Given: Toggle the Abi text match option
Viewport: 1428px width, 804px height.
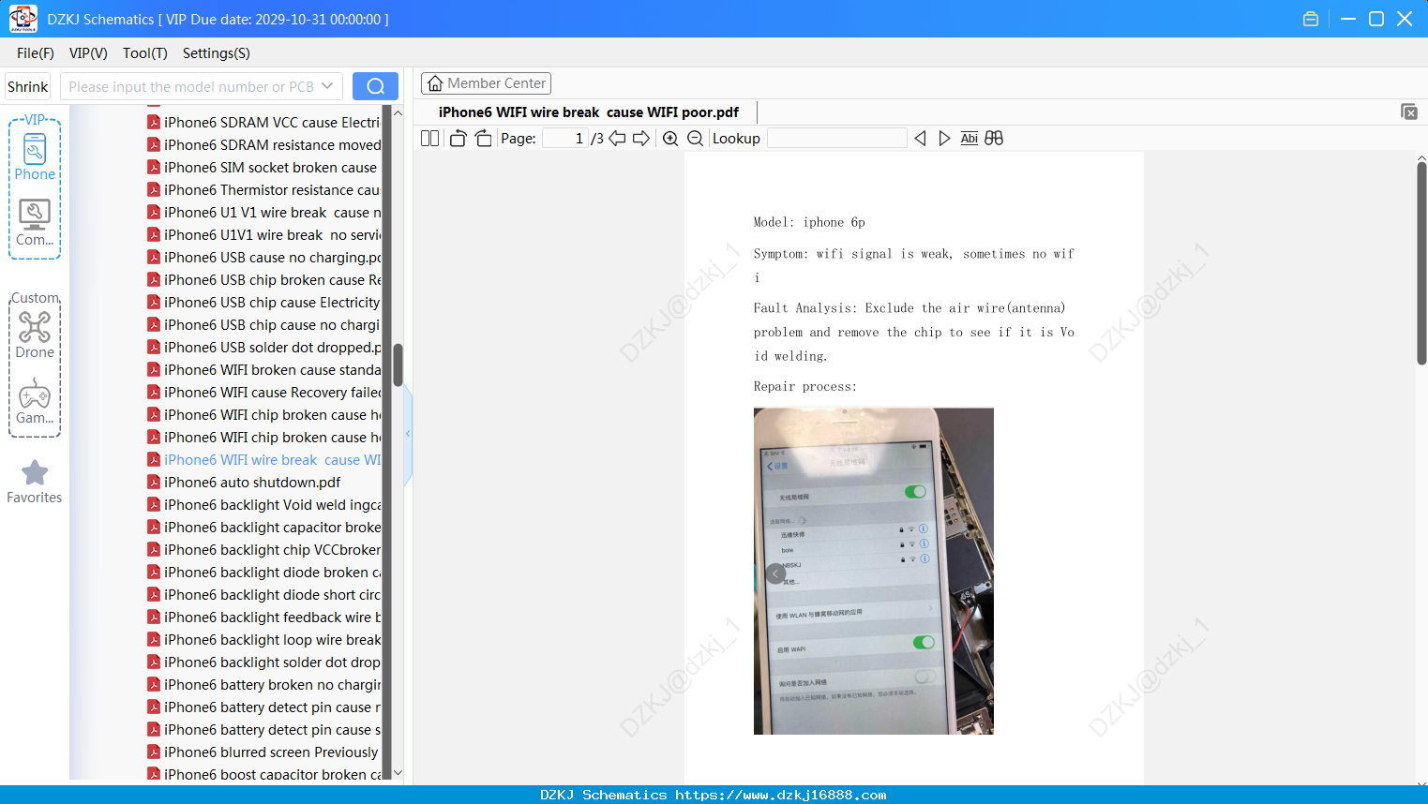Looking at the screenshot, I should 970,139.
